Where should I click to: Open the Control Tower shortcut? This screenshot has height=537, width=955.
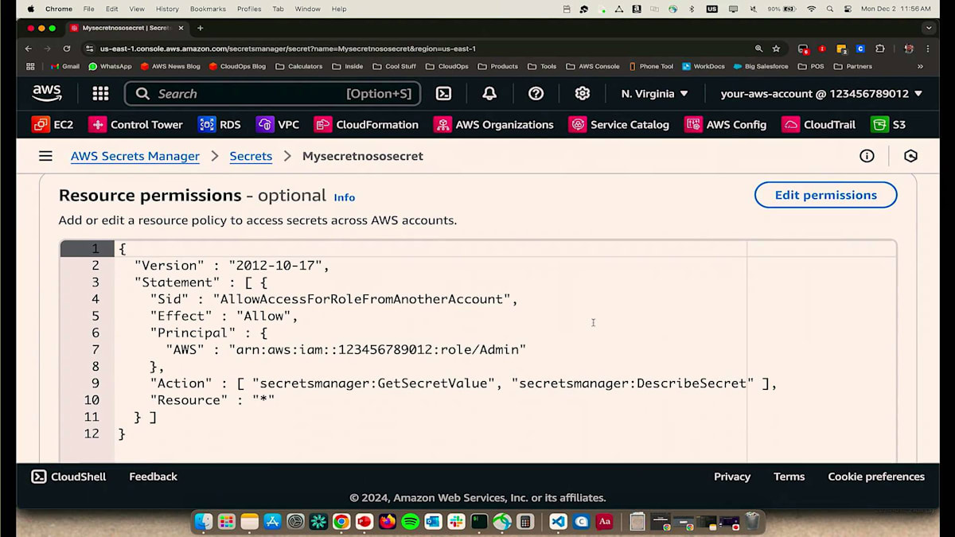pyautogui.click(x=136, y=125)
